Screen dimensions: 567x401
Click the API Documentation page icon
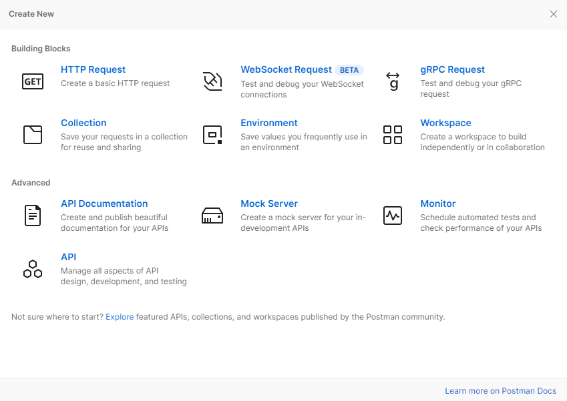point(33,216)
